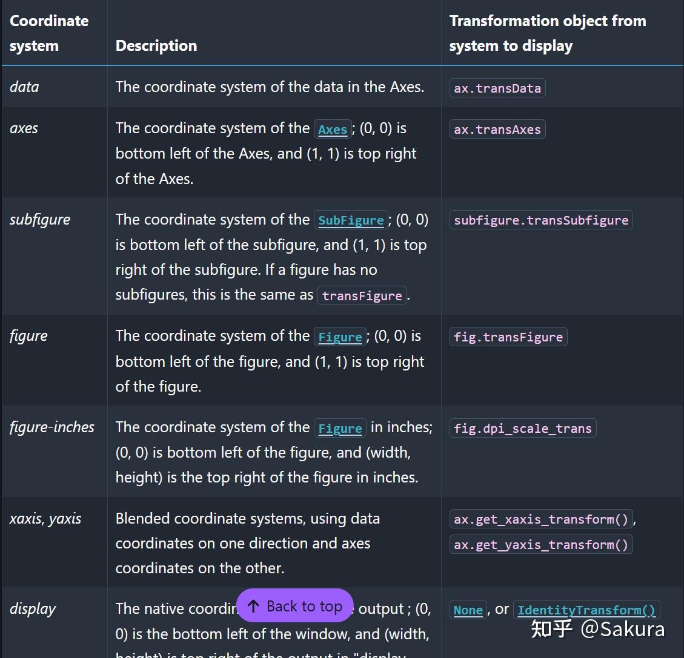Click the Transformation object column header

click(x=548, y=33)
